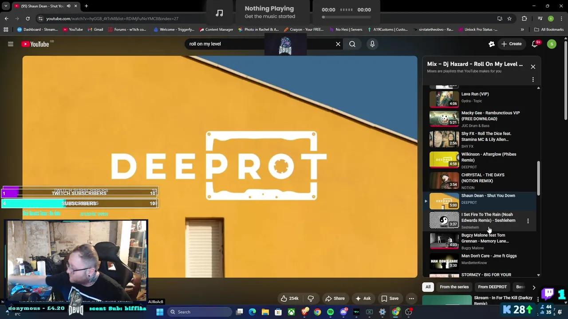Share the video
The image size is (568, 319).
click(x=335, y=298)
